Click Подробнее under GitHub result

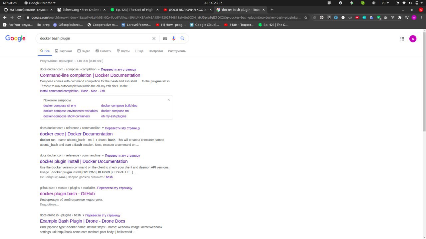[49, 204]
